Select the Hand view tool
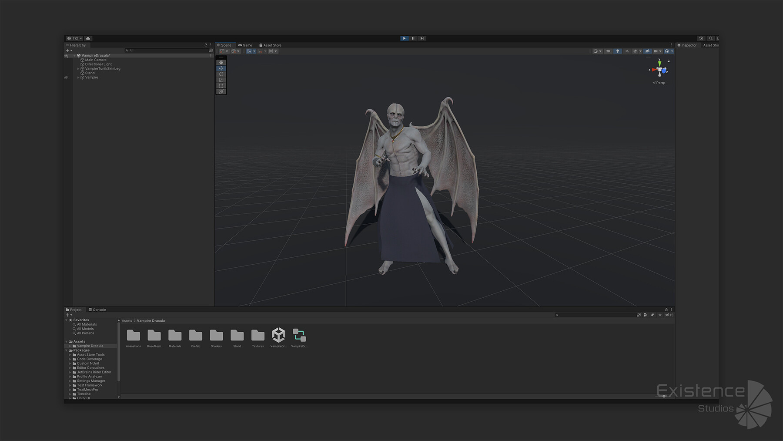 221,62
